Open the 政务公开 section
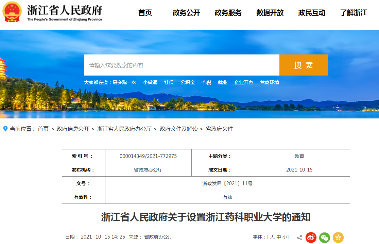The image size is (379, 244). click(x=186, y=13)
